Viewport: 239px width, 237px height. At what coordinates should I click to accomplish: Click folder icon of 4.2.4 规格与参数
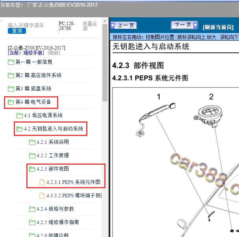tap(32, 209)
